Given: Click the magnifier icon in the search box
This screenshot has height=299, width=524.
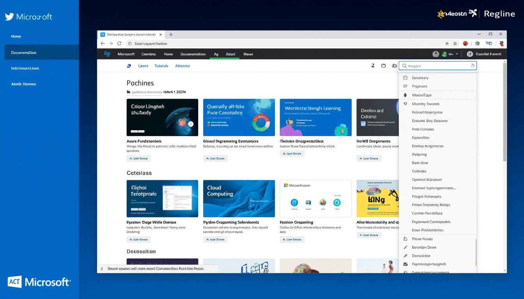Looking at the screenshot, I should (x=404, y=66).
